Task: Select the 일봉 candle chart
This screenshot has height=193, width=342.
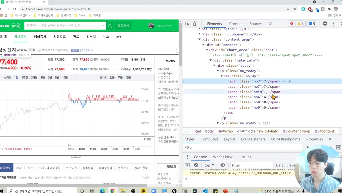Action: click(x=112, y=78)
